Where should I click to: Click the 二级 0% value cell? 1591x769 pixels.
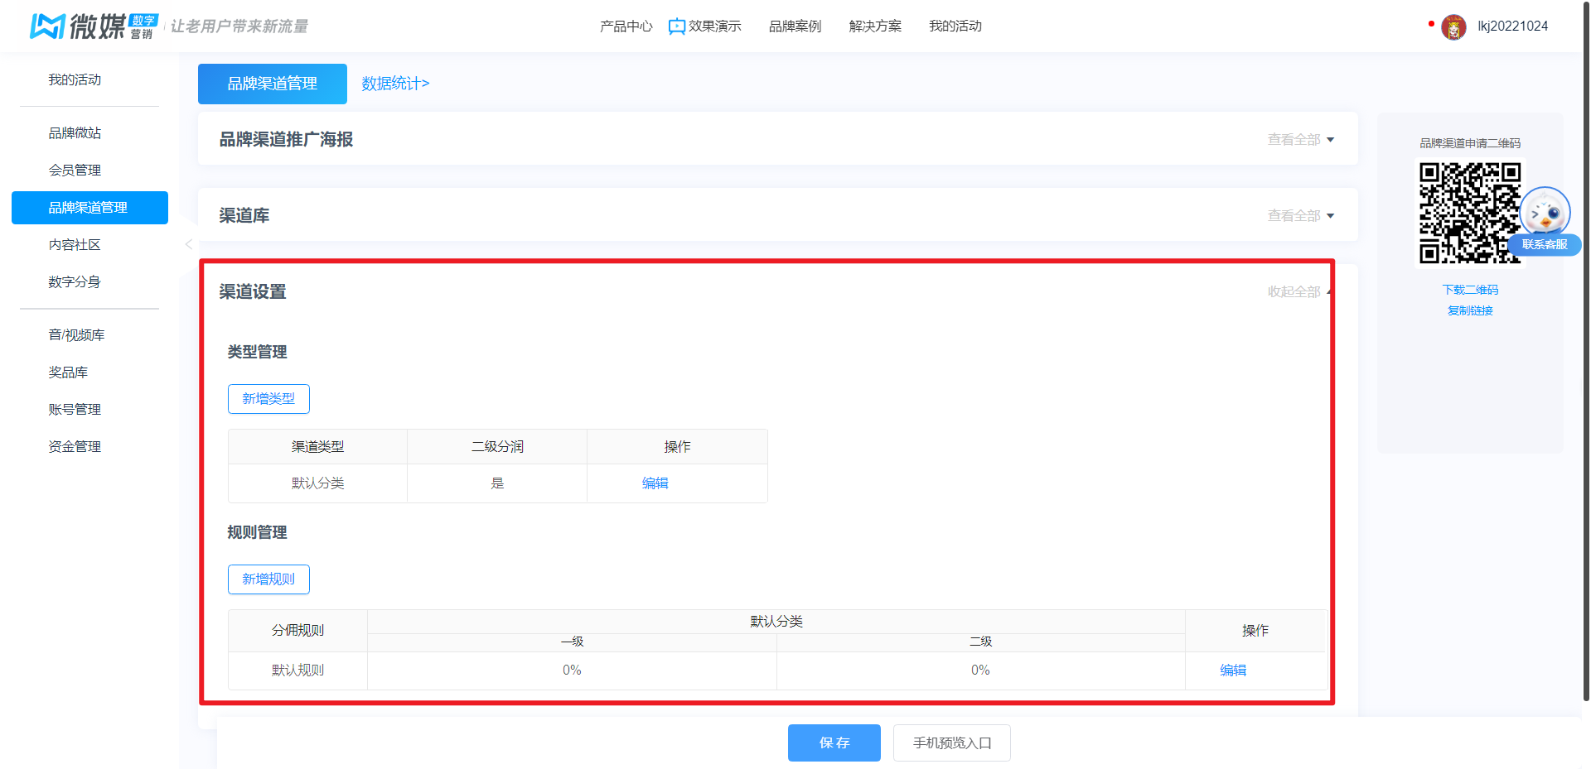[980, 670]
